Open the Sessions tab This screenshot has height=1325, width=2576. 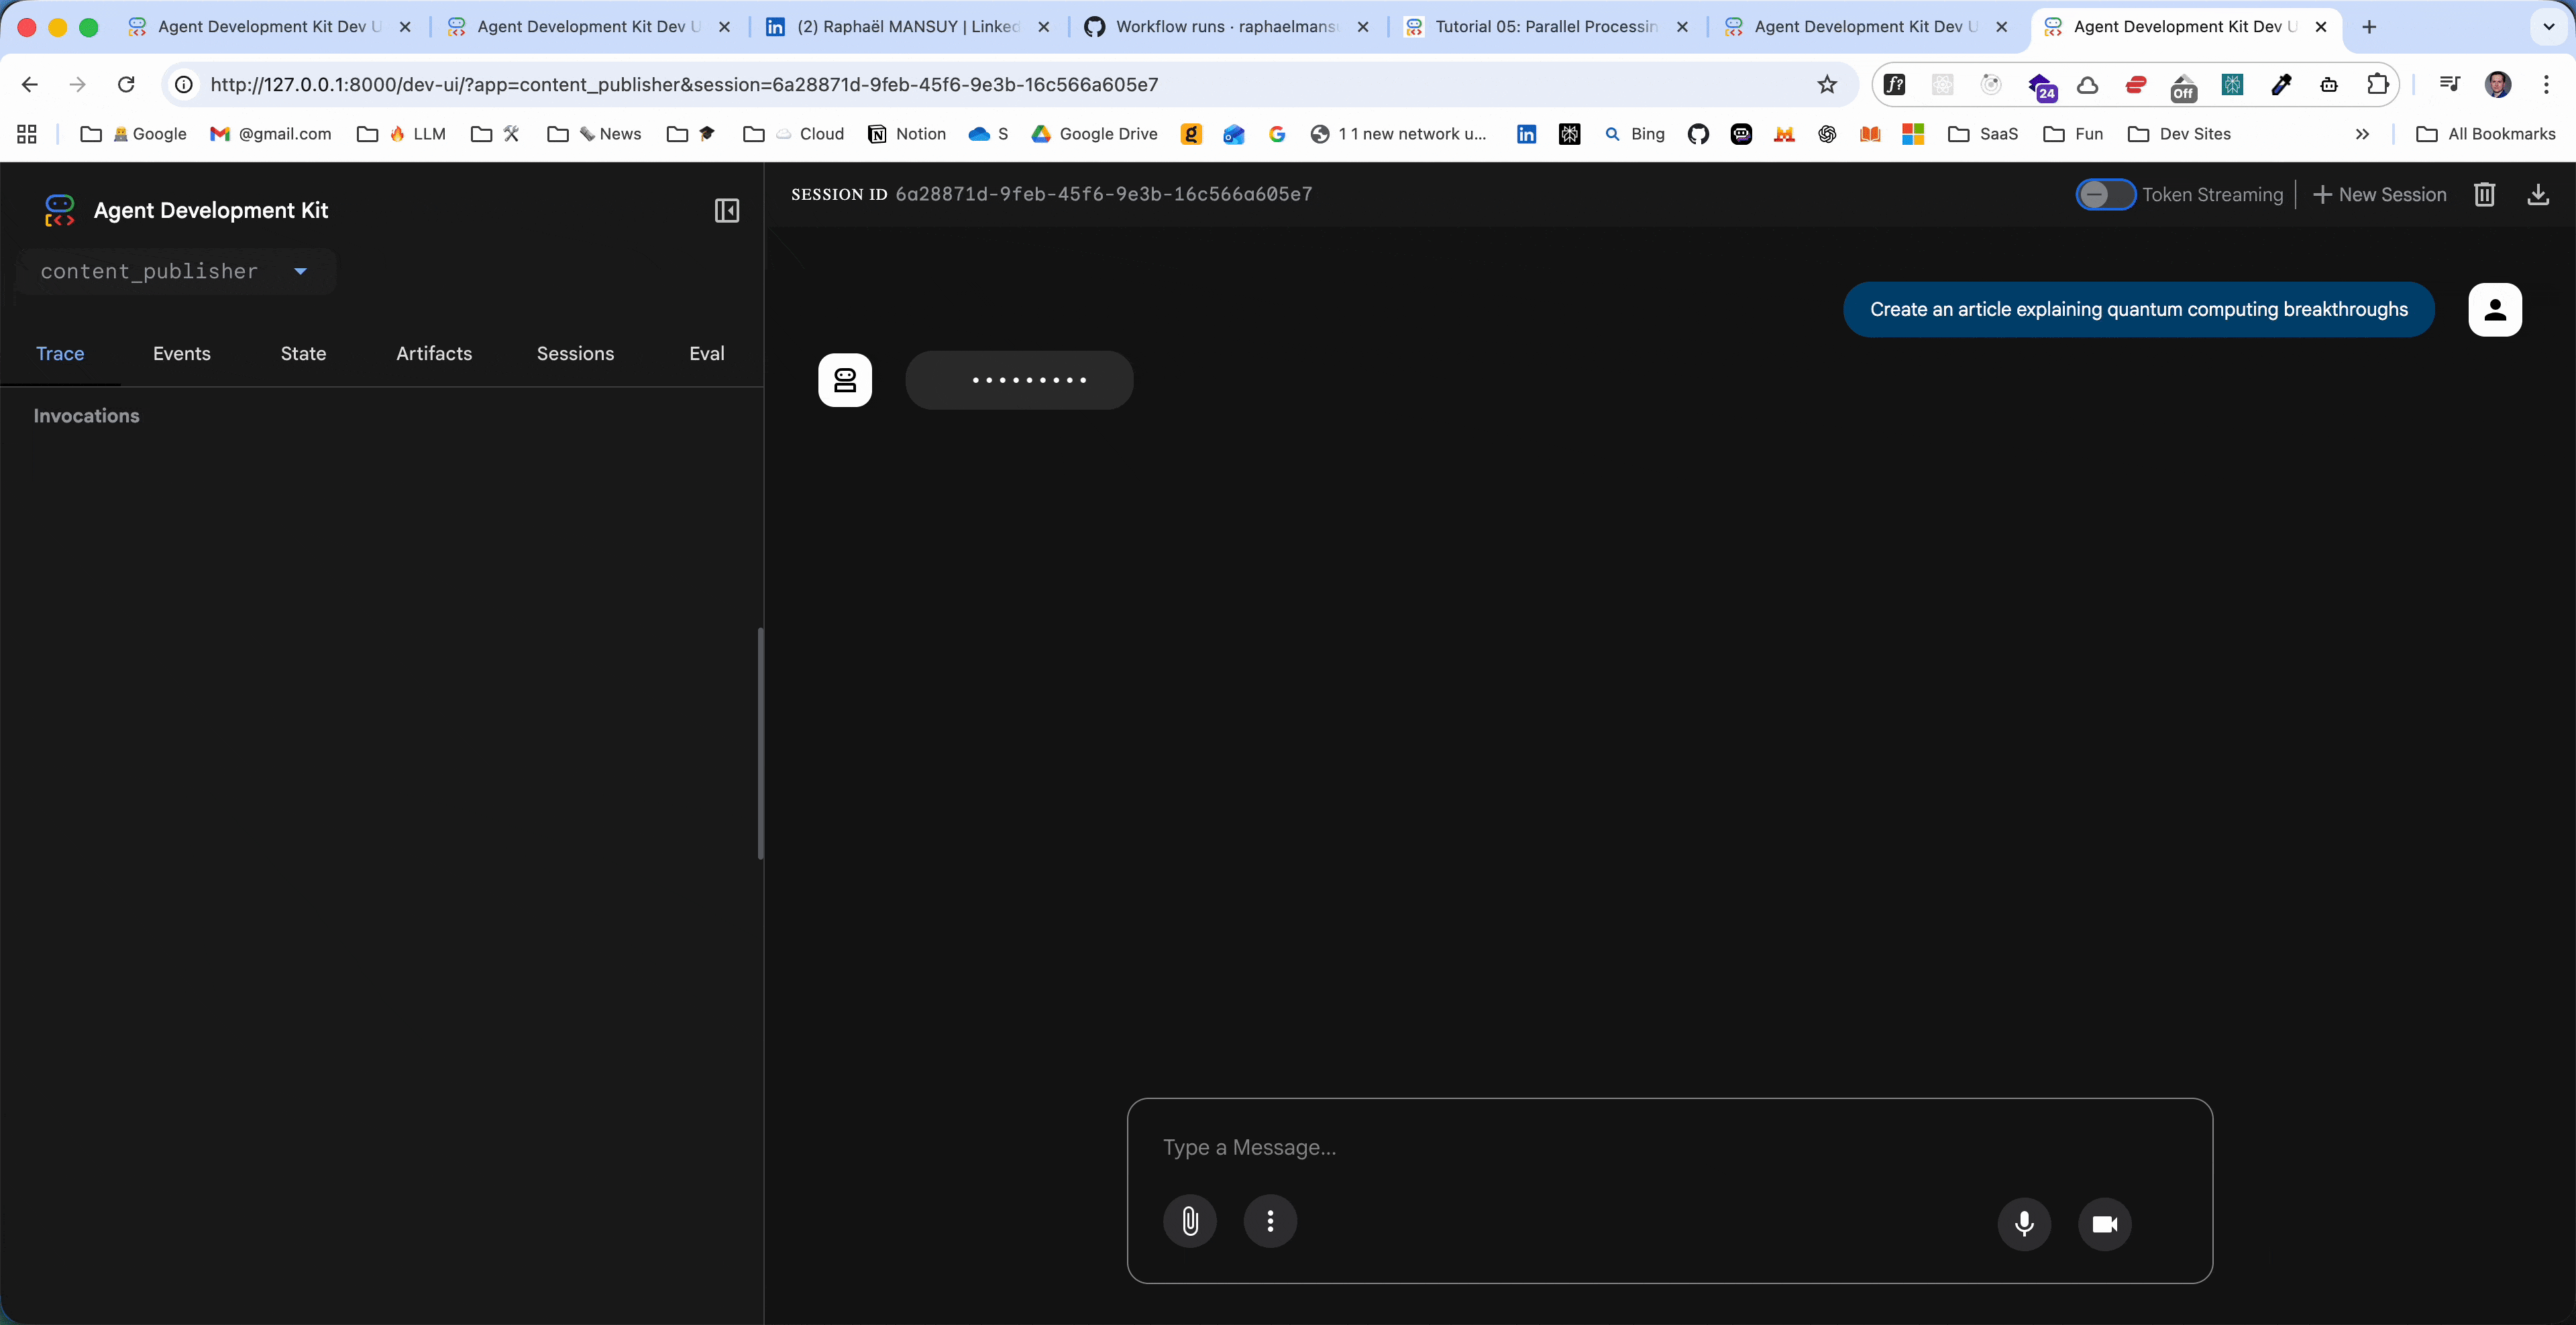click(x=575, y=354)
